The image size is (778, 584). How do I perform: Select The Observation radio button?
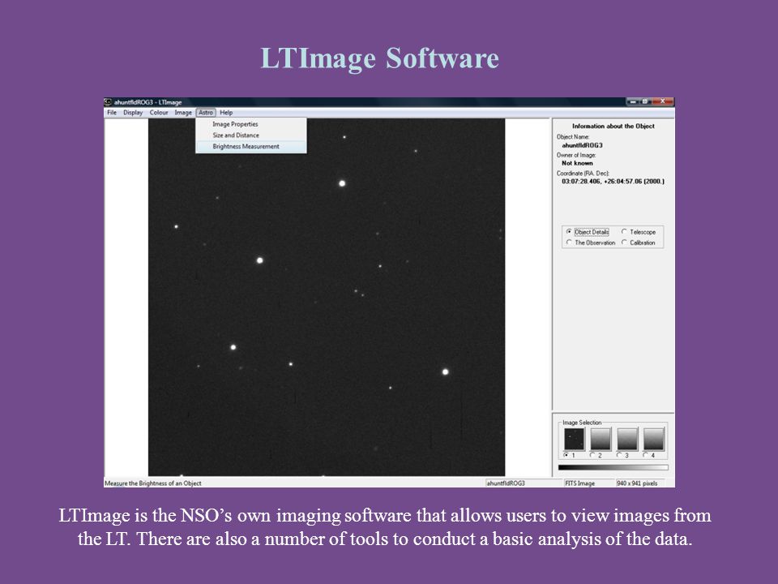(569, 243)
